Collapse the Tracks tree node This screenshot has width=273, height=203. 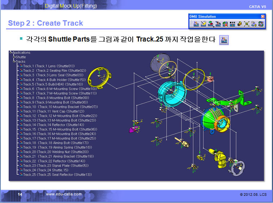[x=14, y=61]
